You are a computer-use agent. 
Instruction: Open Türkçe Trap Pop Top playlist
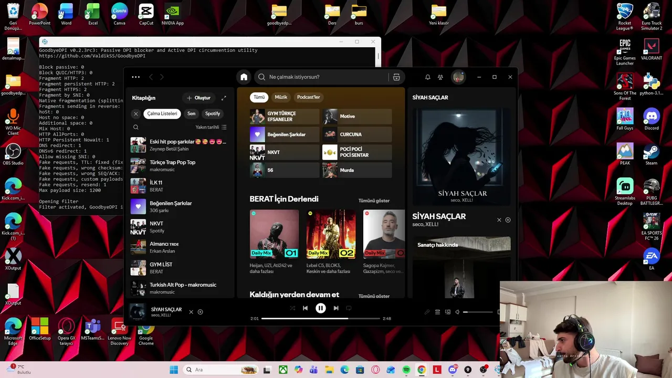click(x=179, y=165)
